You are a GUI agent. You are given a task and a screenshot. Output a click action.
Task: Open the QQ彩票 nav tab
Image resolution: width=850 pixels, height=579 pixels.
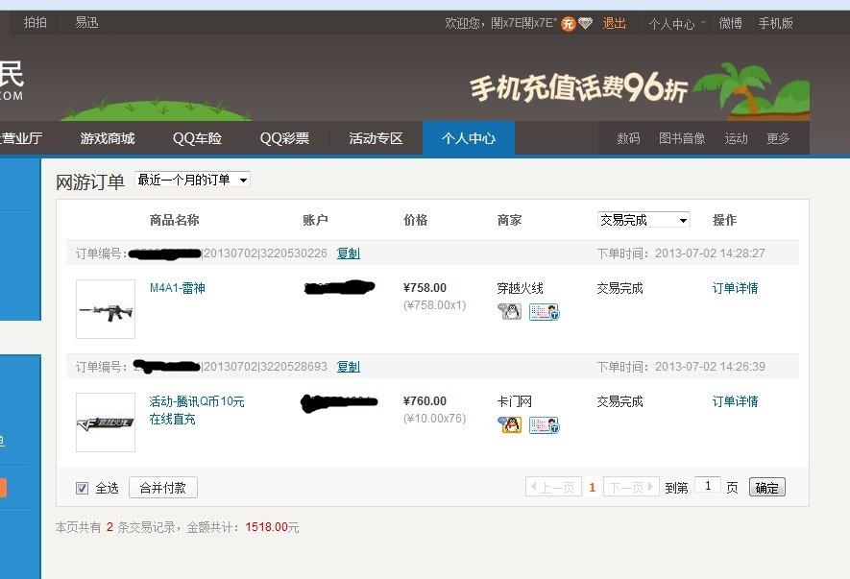(x=284, y=138)
